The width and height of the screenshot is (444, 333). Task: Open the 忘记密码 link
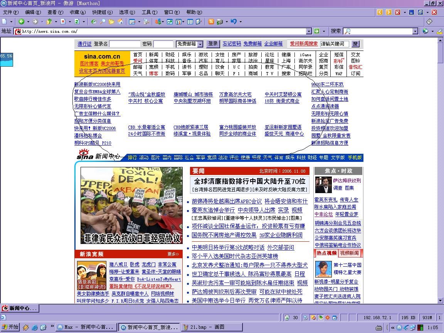click(232, 44)
